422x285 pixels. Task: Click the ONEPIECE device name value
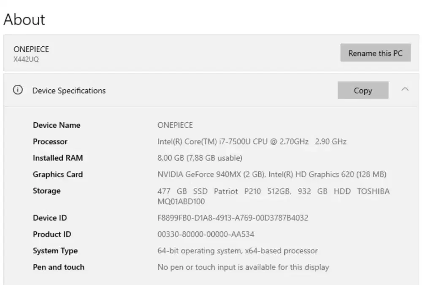[x=176, y=125]
